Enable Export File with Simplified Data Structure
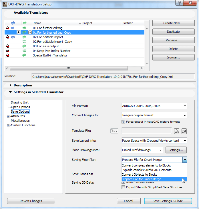 point(123,187)
